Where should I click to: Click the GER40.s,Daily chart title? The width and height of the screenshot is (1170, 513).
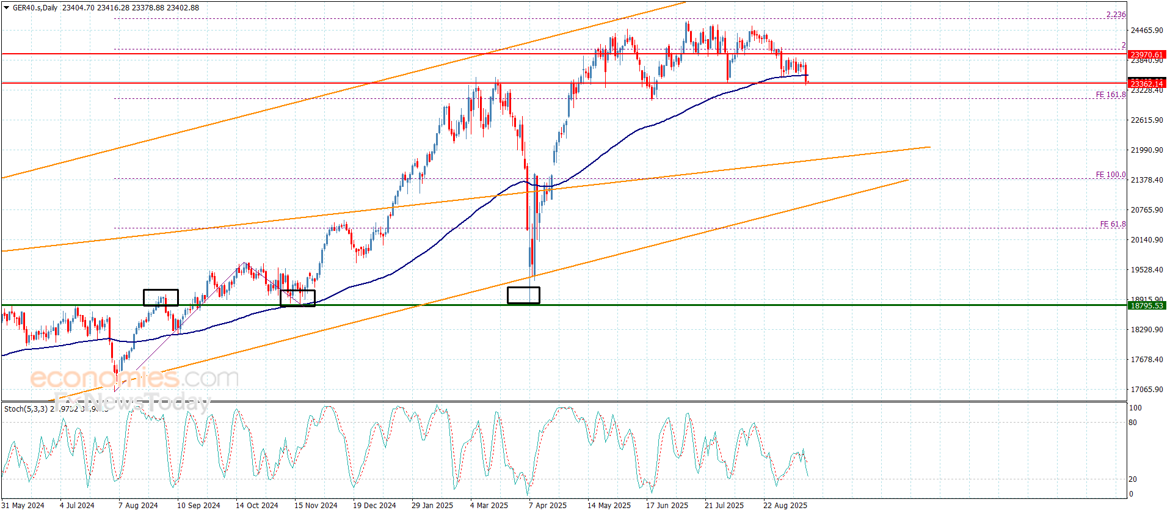point(35,8)
